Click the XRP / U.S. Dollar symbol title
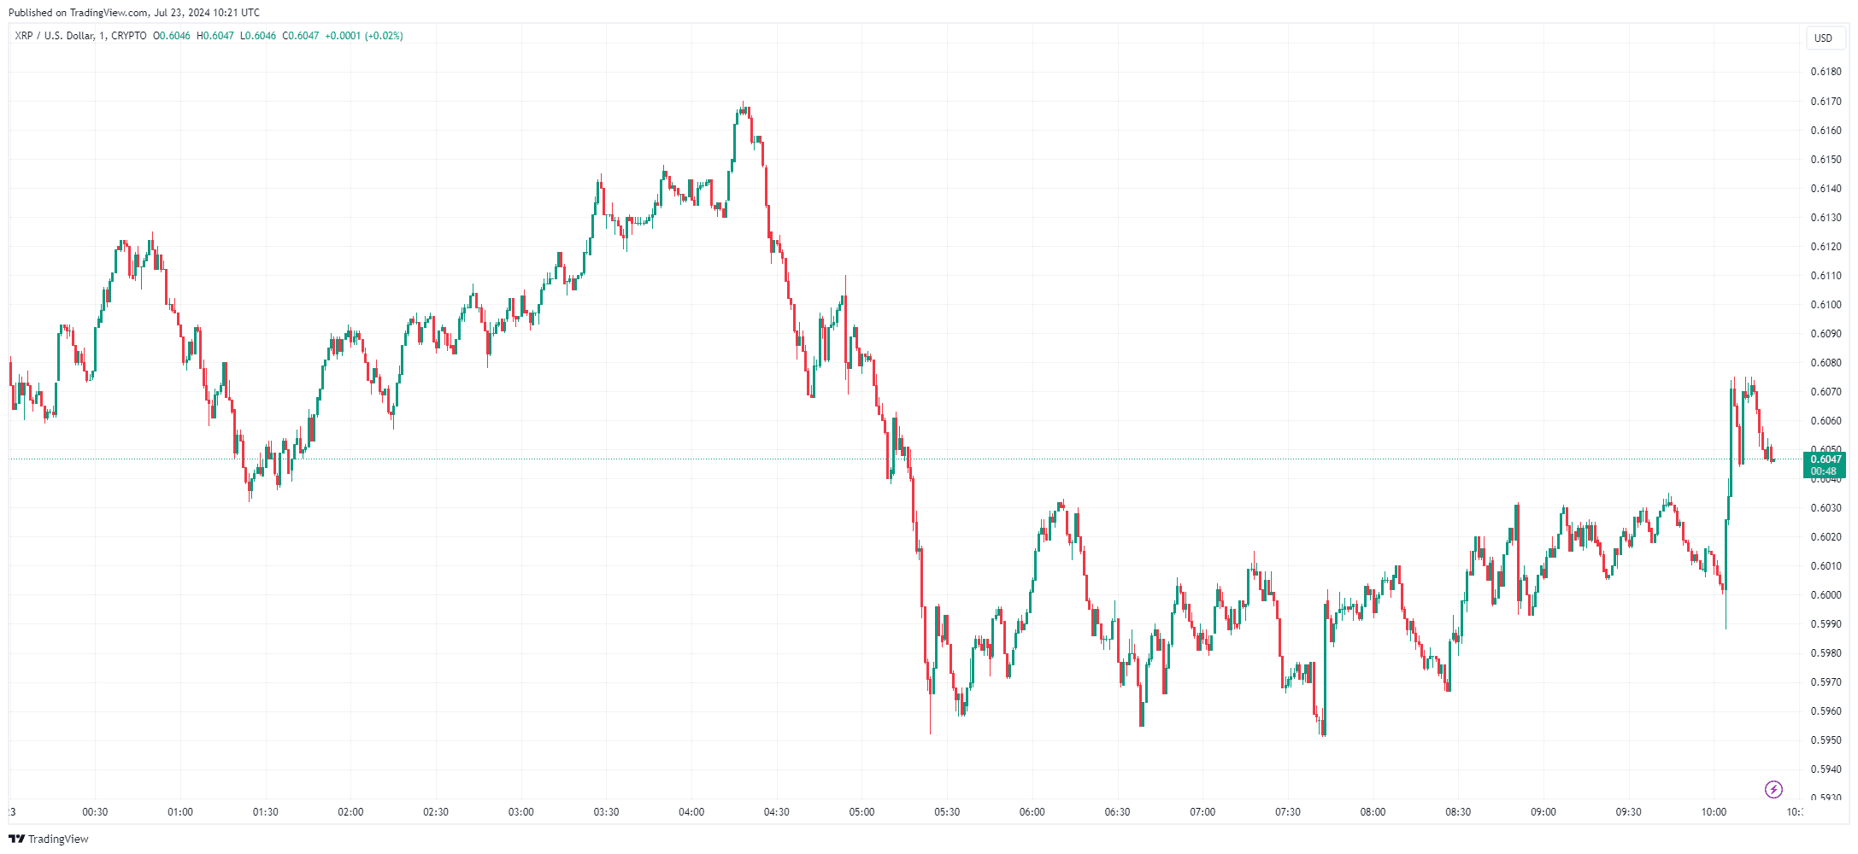 pyautogui.click(x=80, y=36)
